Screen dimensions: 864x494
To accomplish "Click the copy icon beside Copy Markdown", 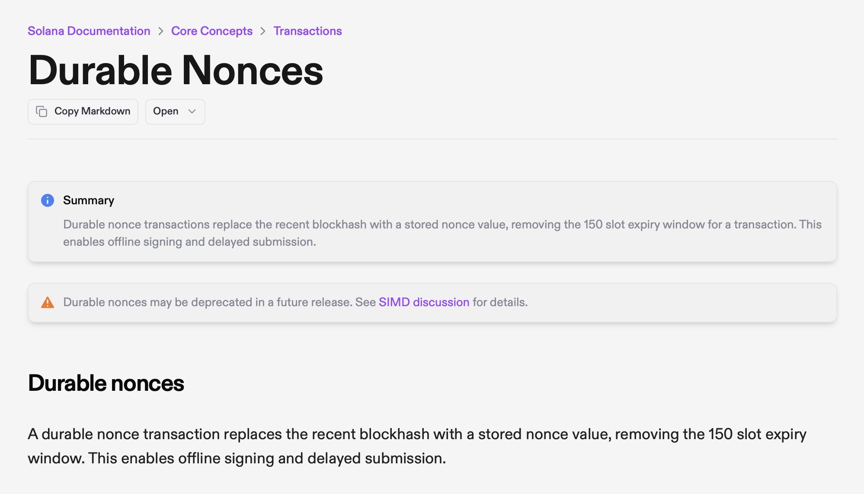I will (42, 111).
